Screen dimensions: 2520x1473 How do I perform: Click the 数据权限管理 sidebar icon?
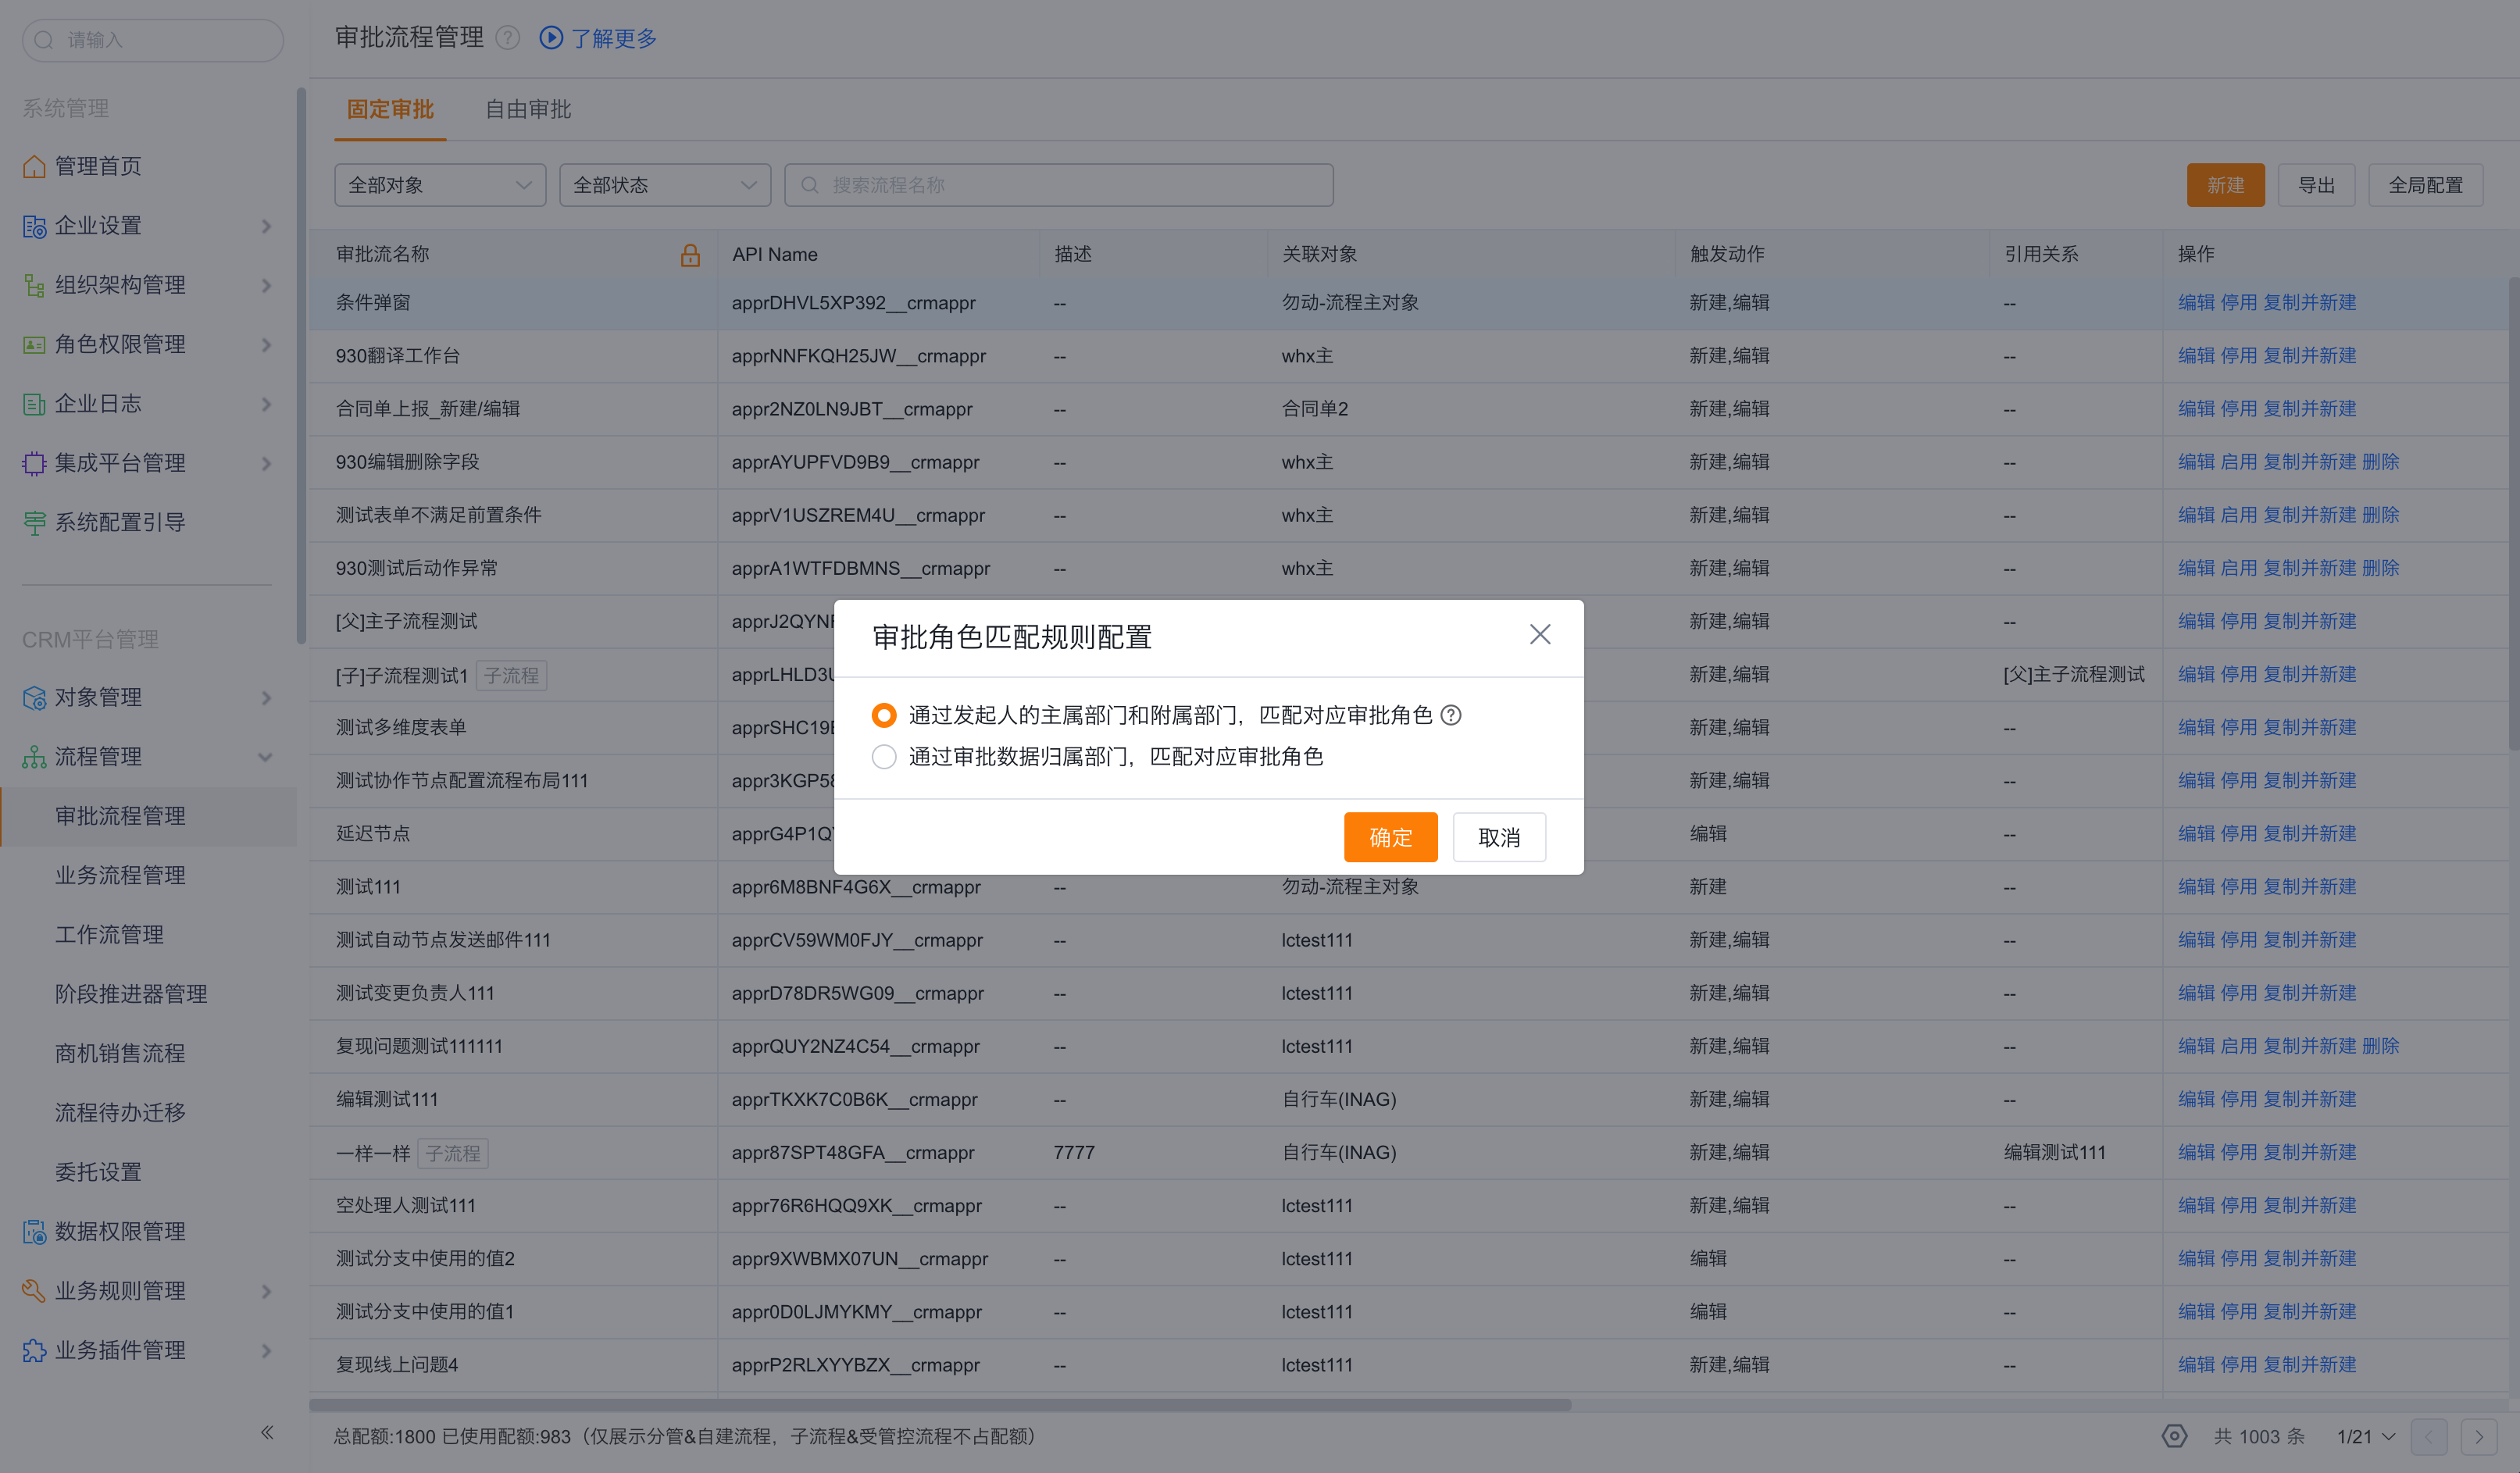tap(34, 1231)
